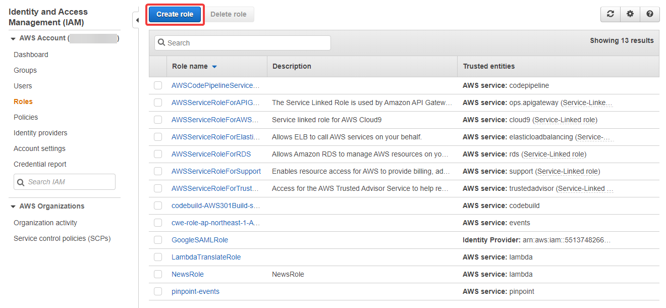666x308 pixels.
Task: Open the settings gear icon
Action: (x=630, y=14)
